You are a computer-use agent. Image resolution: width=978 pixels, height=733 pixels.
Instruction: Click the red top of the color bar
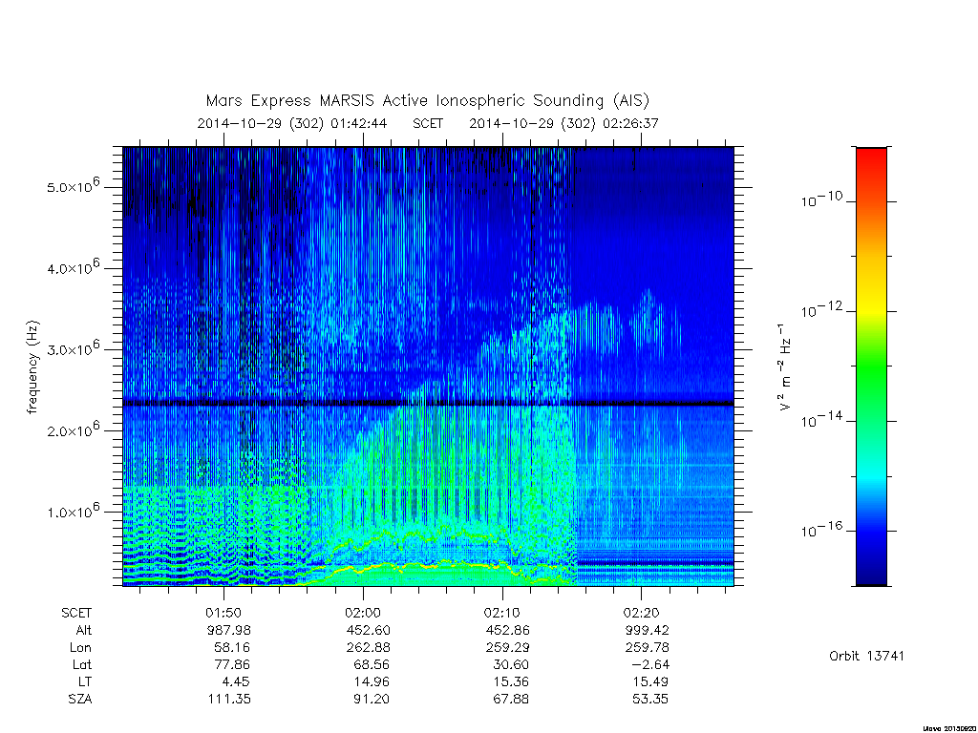871,157
